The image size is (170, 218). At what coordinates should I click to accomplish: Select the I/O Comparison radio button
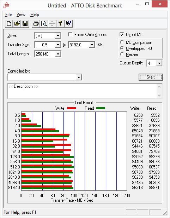click(122, 42)
